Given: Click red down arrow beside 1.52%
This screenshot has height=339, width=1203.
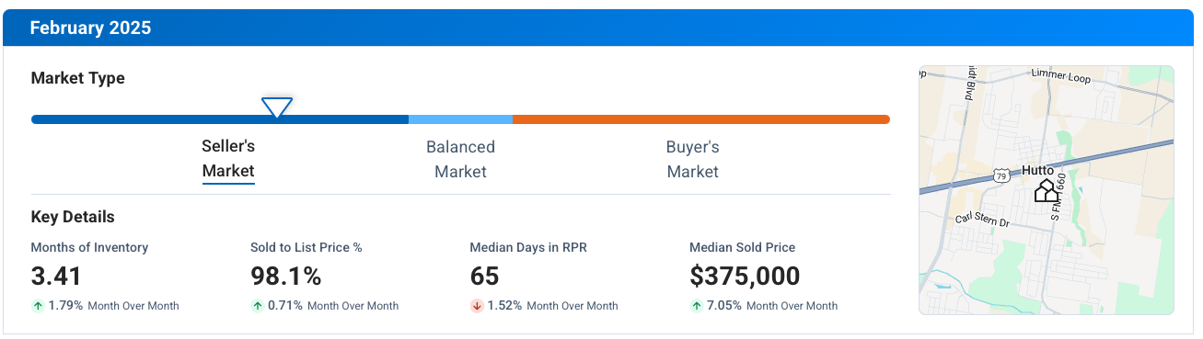Looking at the screenshot, I should (477, 306).
